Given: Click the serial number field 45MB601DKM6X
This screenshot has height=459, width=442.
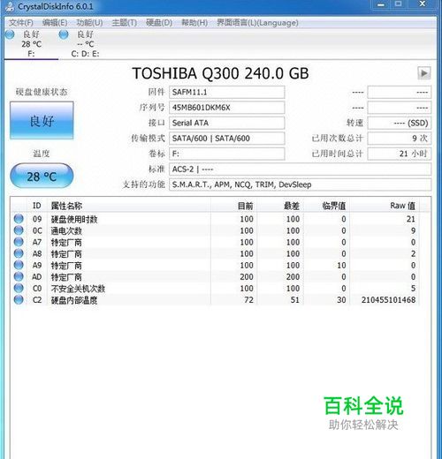Looking at the screenshot, I should (x=227, y=108).
